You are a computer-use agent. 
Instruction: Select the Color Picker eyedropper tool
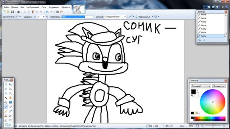10,111
